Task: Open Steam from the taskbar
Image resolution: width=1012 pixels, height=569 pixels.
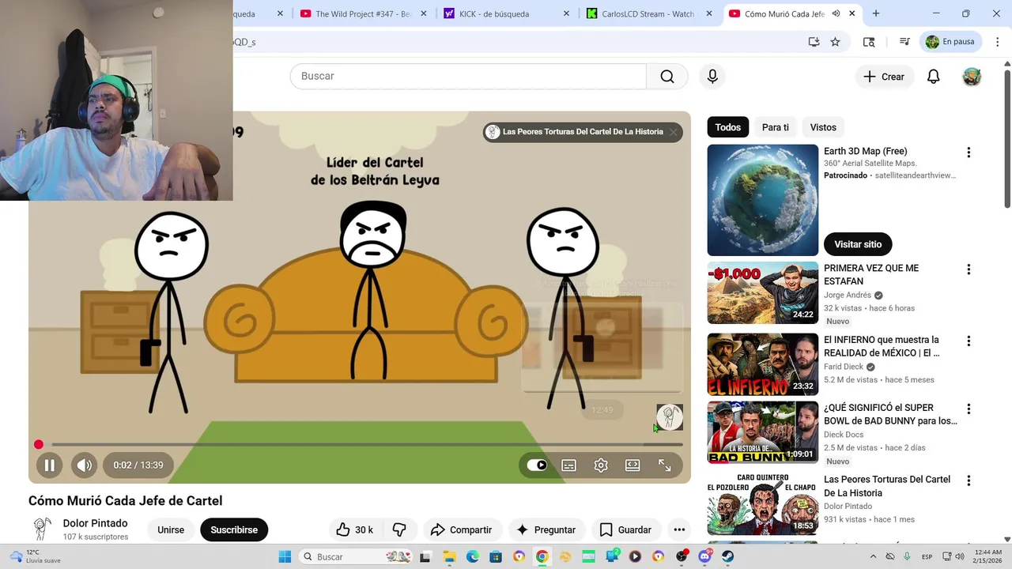Action: (728, 557)
